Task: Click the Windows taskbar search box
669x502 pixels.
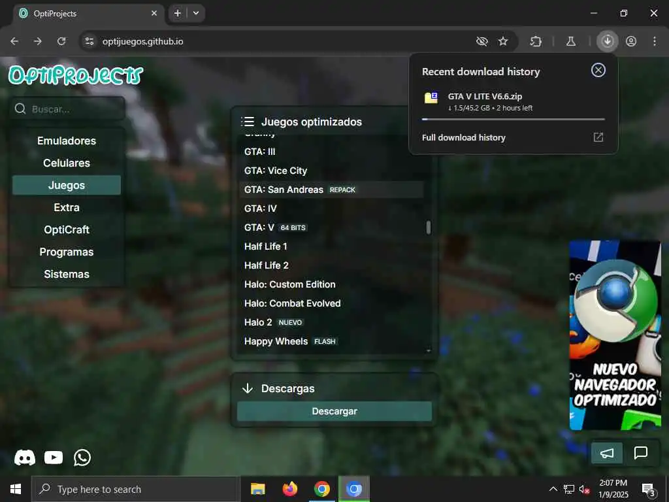Action: click(x=136, y=489)
